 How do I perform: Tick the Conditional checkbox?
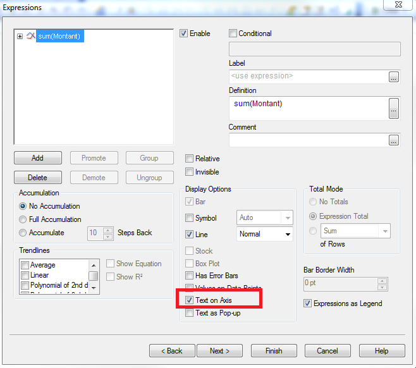click(x=233, y=34)
